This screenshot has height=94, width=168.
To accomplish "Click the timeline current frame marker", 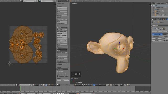I will point(20,89).
